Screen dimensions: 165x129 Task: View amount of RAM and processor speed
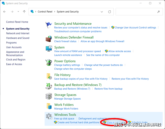pyautogui.click(x=77, y=51)
